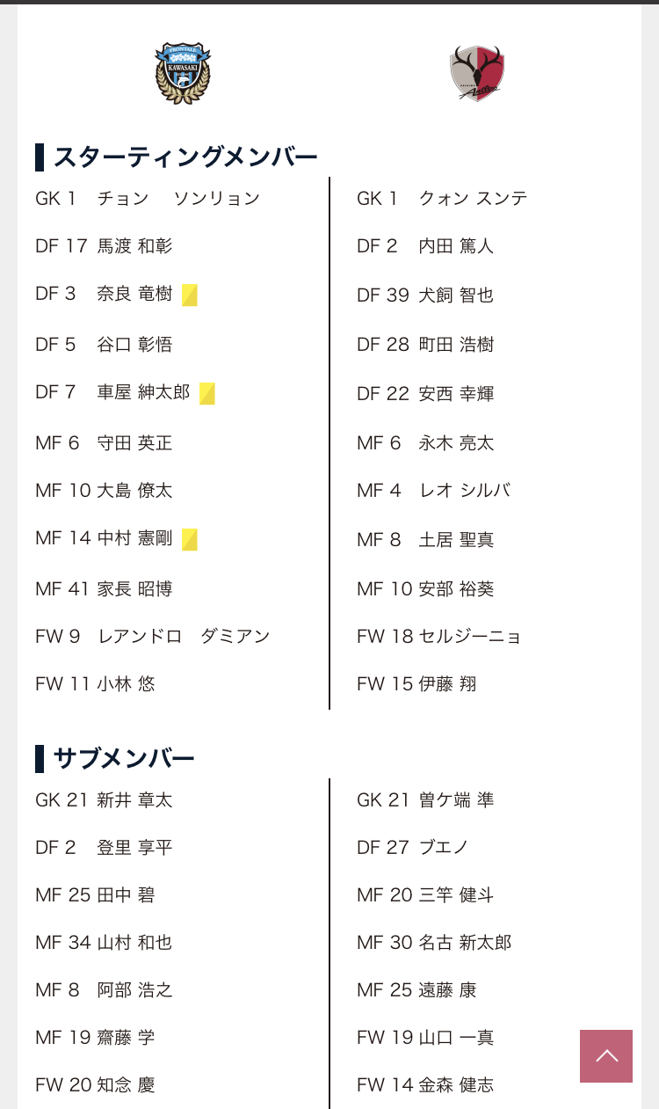This screenshot has width=659, height=1109.
Task: Click player FW 11 小林 悠
Action: click(96, 683)
